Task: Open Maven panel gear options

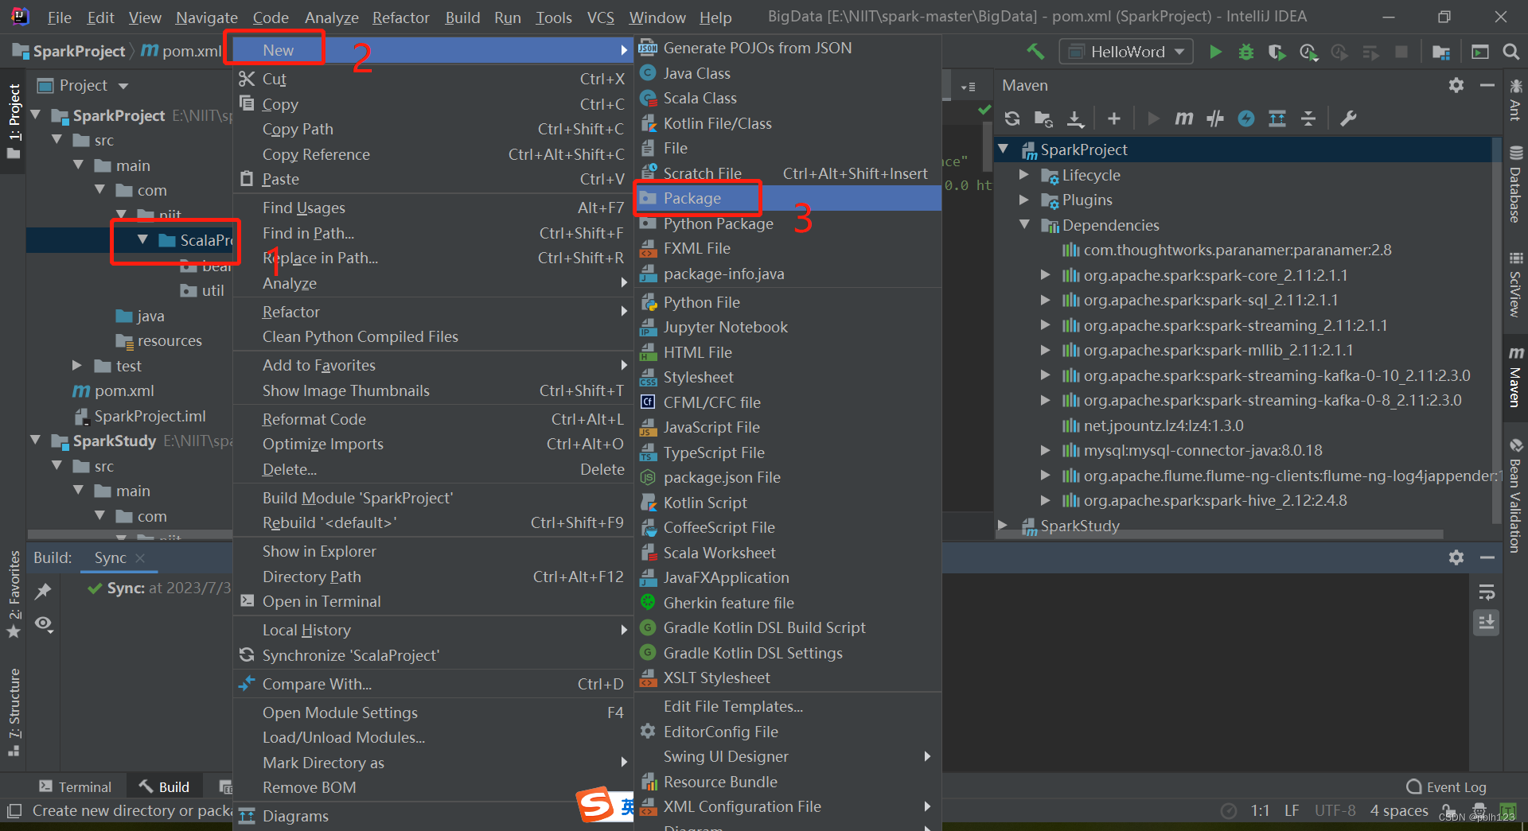Action: coord(1456,85)
